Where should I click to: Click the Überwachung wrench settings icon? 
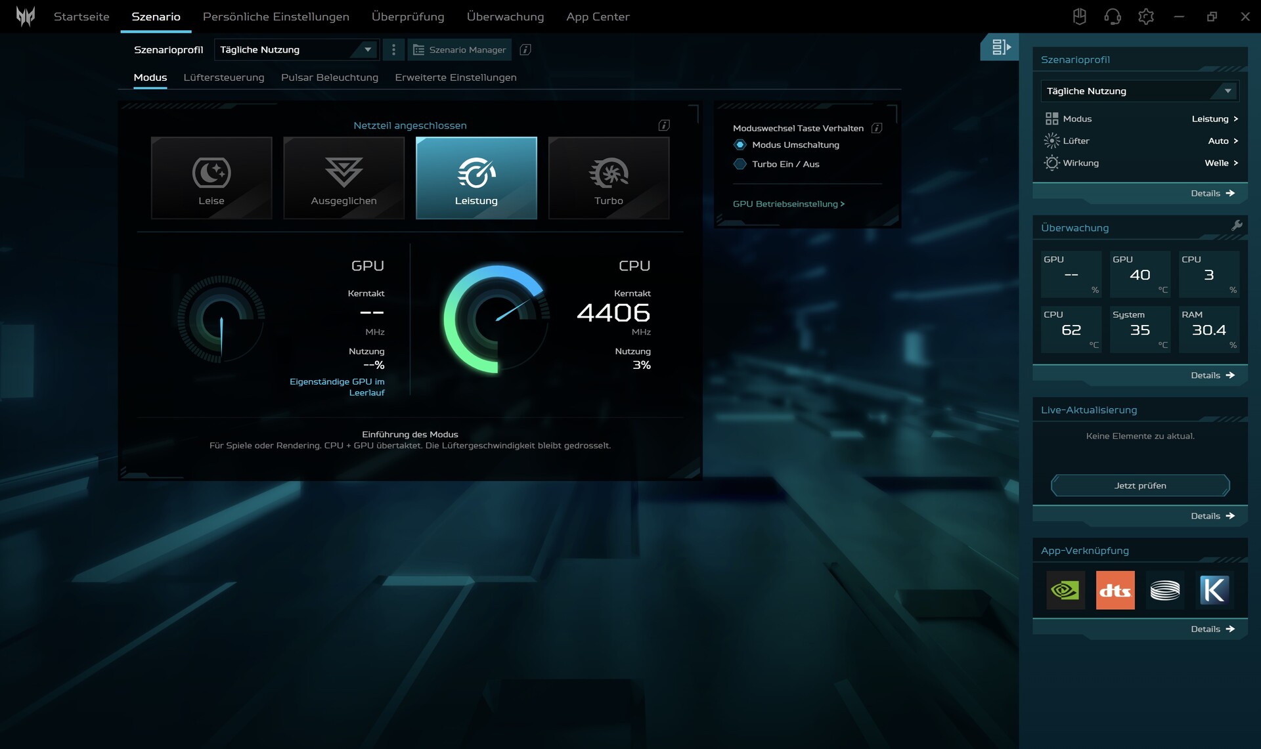click(x=1237, y=226)
